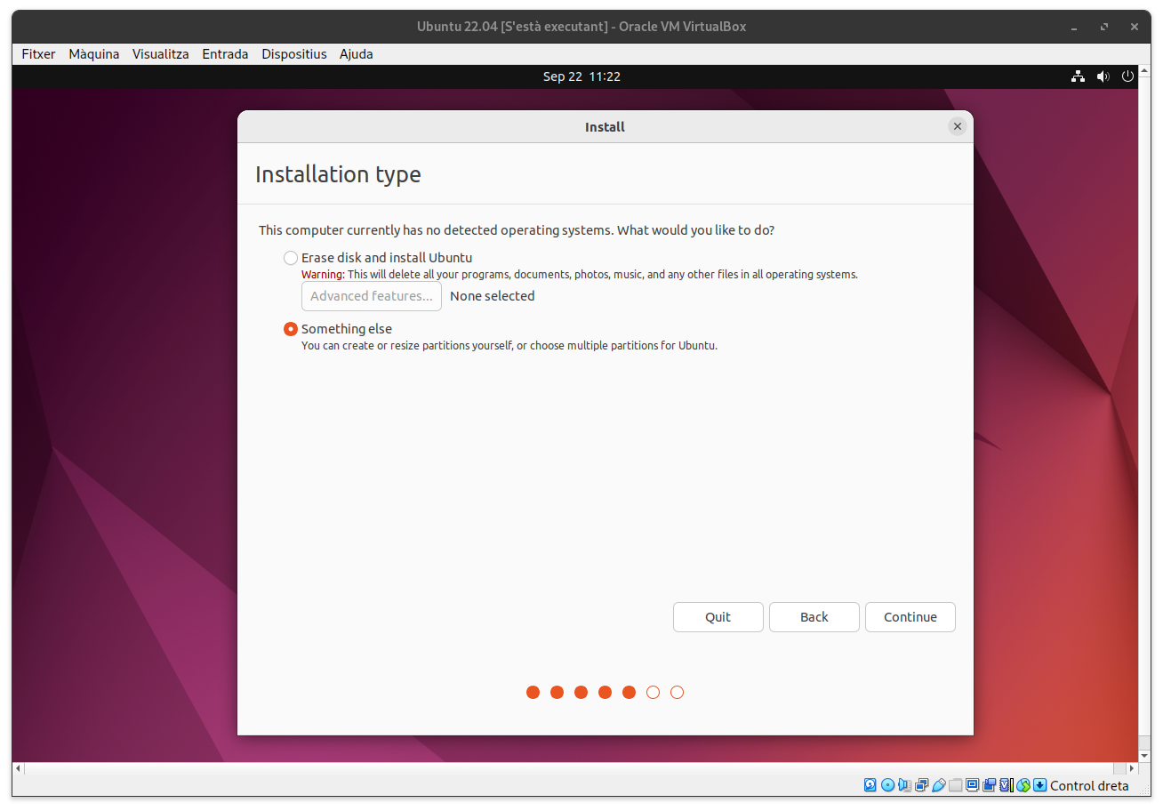Click the volume speaker icon in top panel
Screen dimensions: 1163x811
(1103, 76)
